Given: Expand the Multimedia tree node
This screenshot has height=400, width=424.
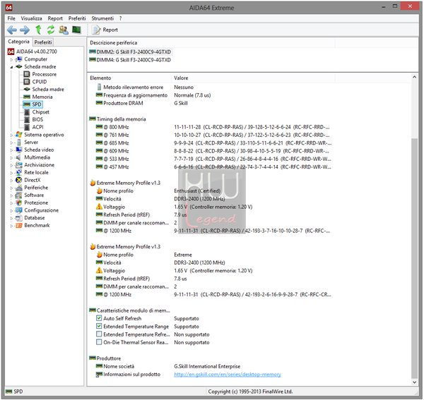Looking at the screenshot, I should [11, 157].
